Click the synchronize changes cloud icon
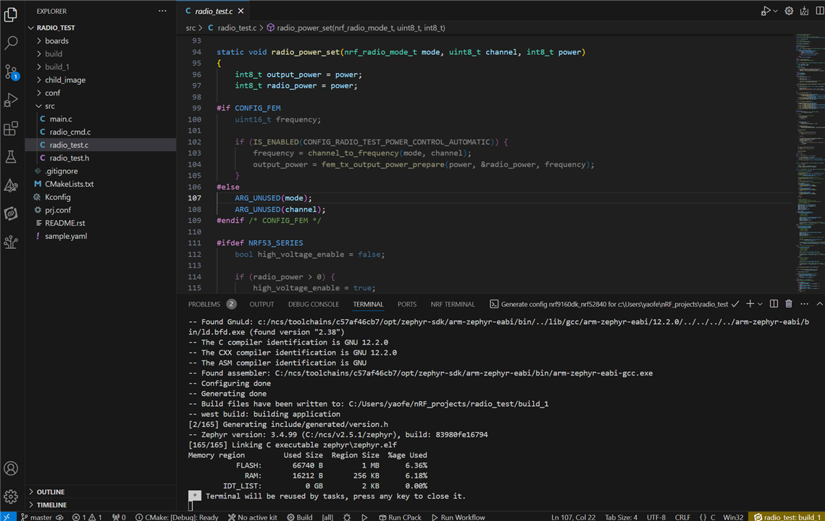This screenshot has width=825, height=521. click(59, 517)
